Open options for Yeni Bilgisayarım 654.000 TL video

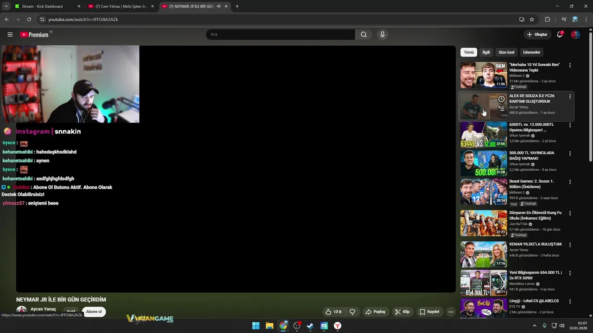pos(570,273)
